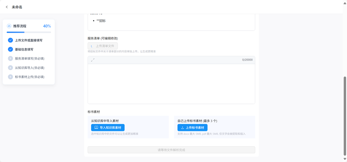Click the vertical scrollbar thumb

344,116
